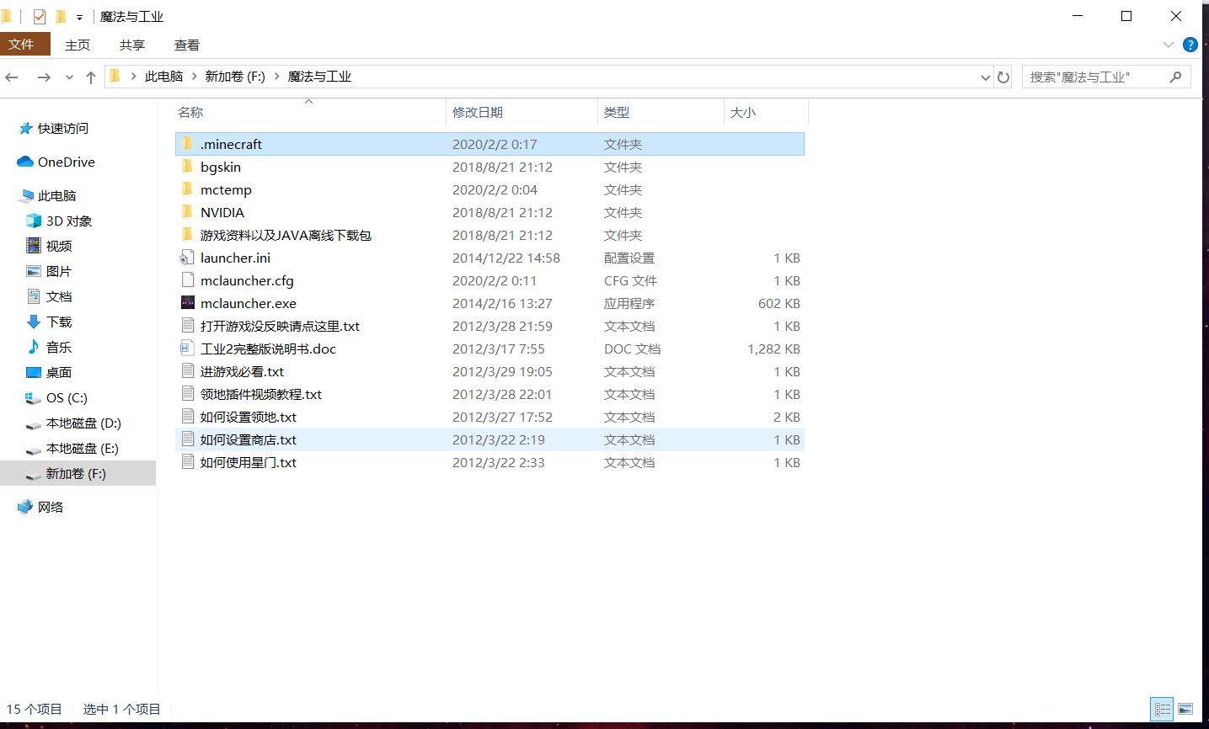1209x729 pixels.
Task: Click the launcher.ini settings file icon
Action: 188,258
